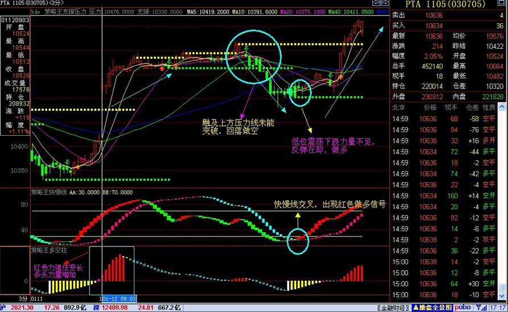Click the 成交量 17576 value in the data box
Screen dimensions: 508x312
click(21, 90)
